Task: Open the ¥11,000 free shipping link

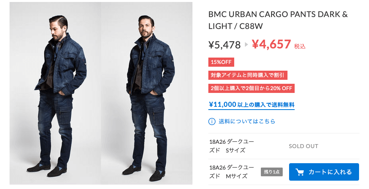Action: [x=252, y=104]
